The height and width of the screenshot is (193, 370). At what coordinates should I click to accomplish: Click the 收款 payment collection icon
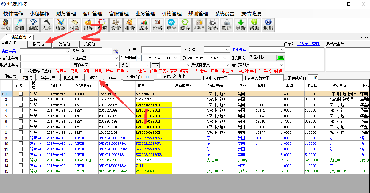[x=61, y=25]
